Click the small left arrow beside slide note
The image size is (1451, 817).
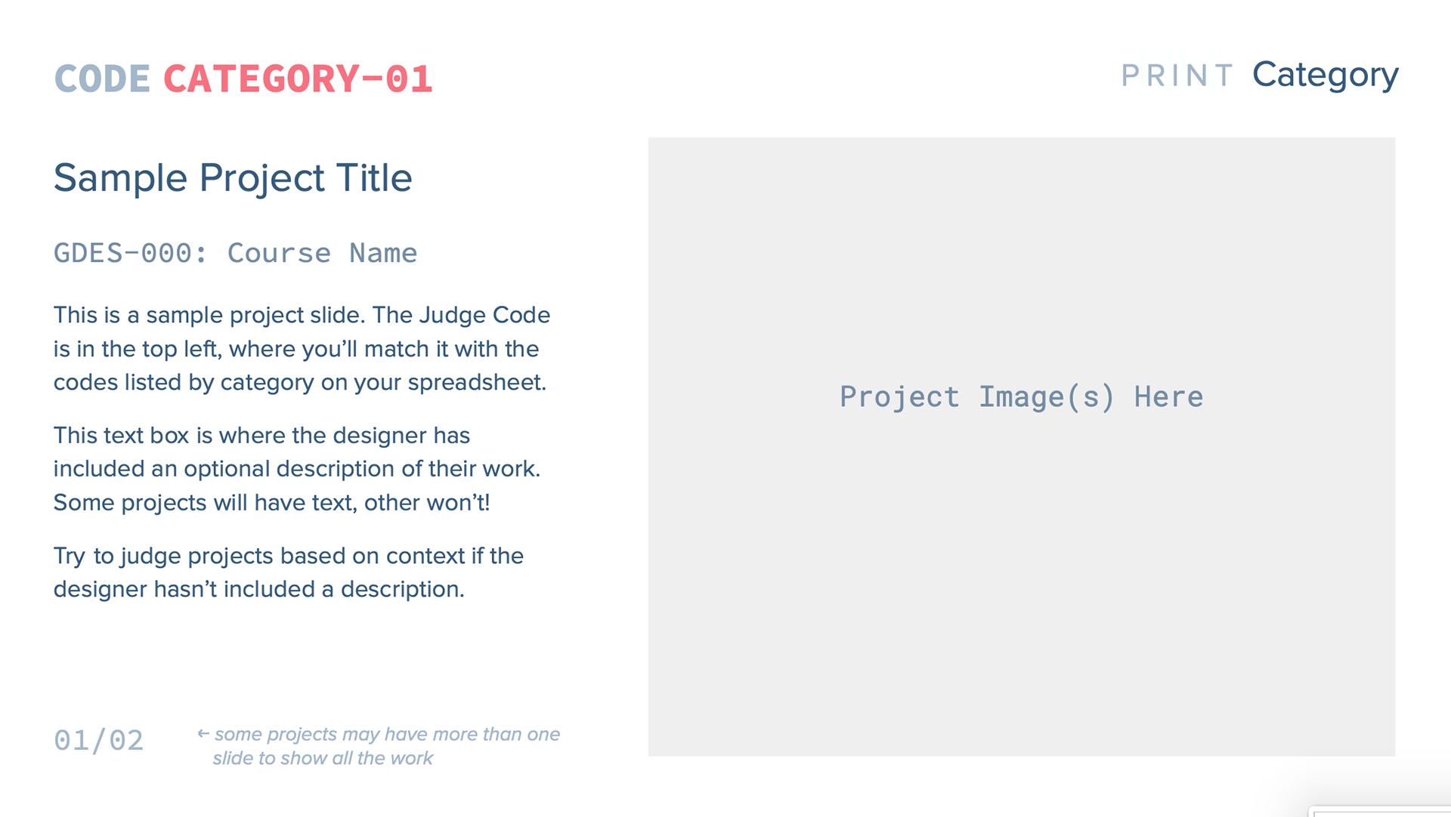[203, 733]
